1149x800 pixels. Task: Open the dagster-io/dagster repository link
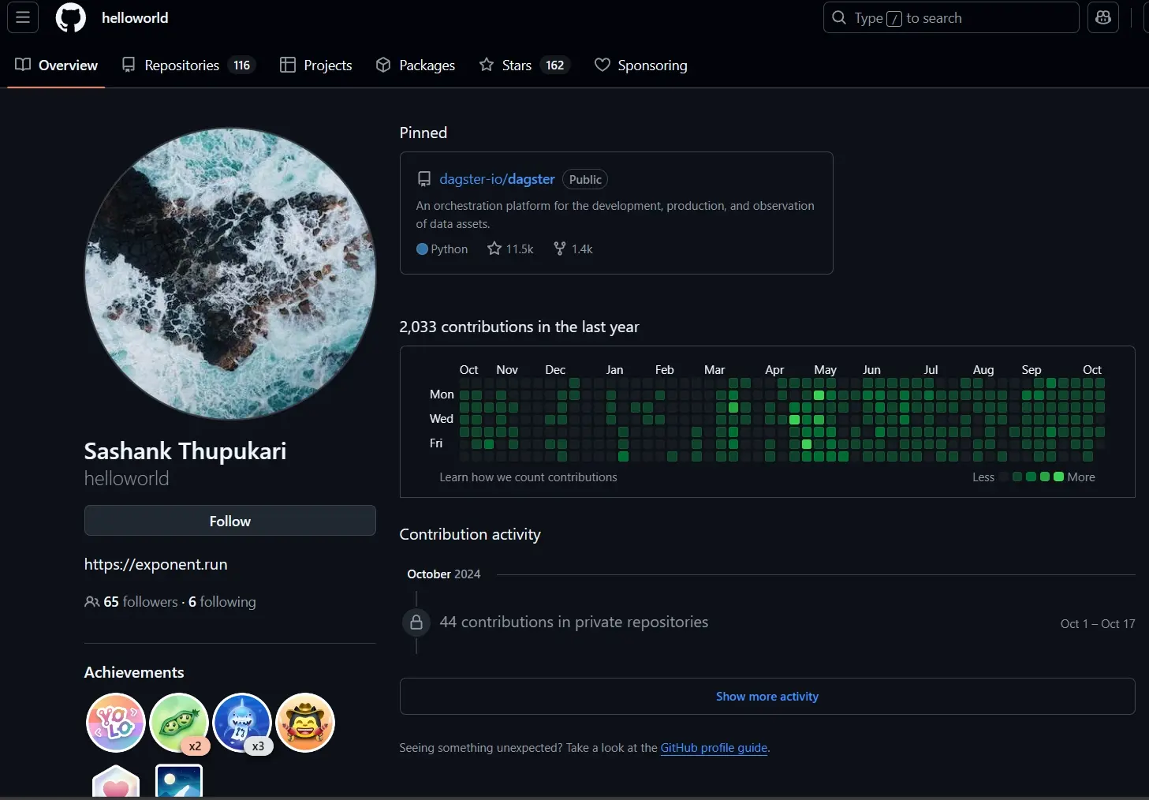[497, 179]
